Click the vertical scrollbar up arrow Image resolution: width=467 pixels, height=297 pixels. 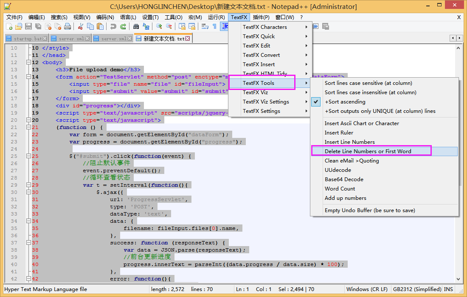[x=459, y=48]
